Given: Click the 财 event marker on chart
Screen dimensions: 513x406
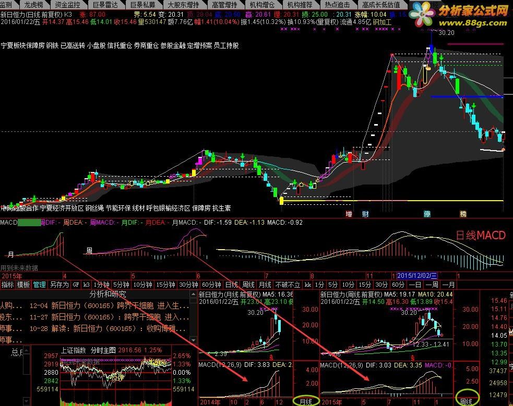Looking at the screenshot, I should pos(365,214).
